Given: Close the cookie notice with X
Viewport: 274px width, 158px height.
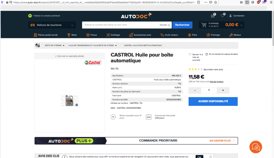Looking at the screenshot, I should tap(211, 157).
